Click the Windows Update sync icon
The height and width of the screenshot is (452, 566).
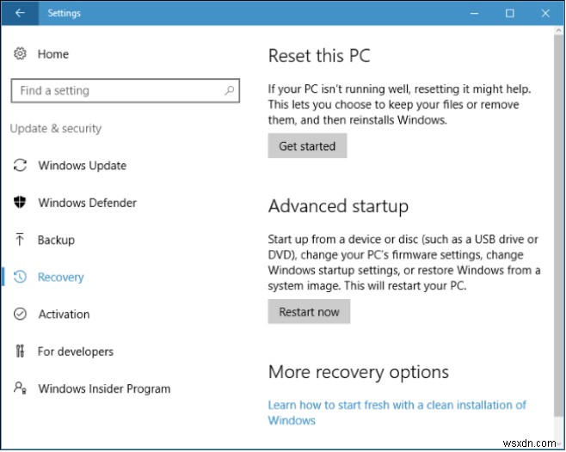click(x=20, y=165)
